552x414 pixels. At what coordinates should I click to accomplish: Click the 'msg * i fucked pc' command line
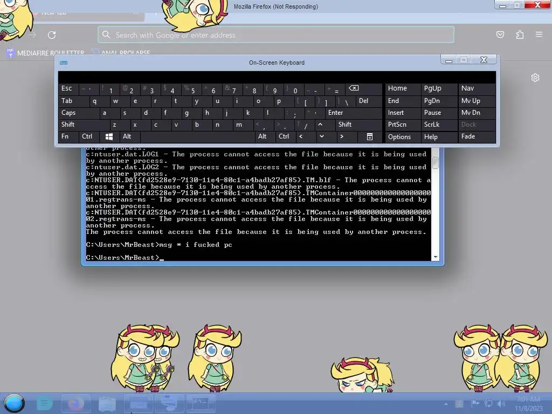(x=159, y=245)
